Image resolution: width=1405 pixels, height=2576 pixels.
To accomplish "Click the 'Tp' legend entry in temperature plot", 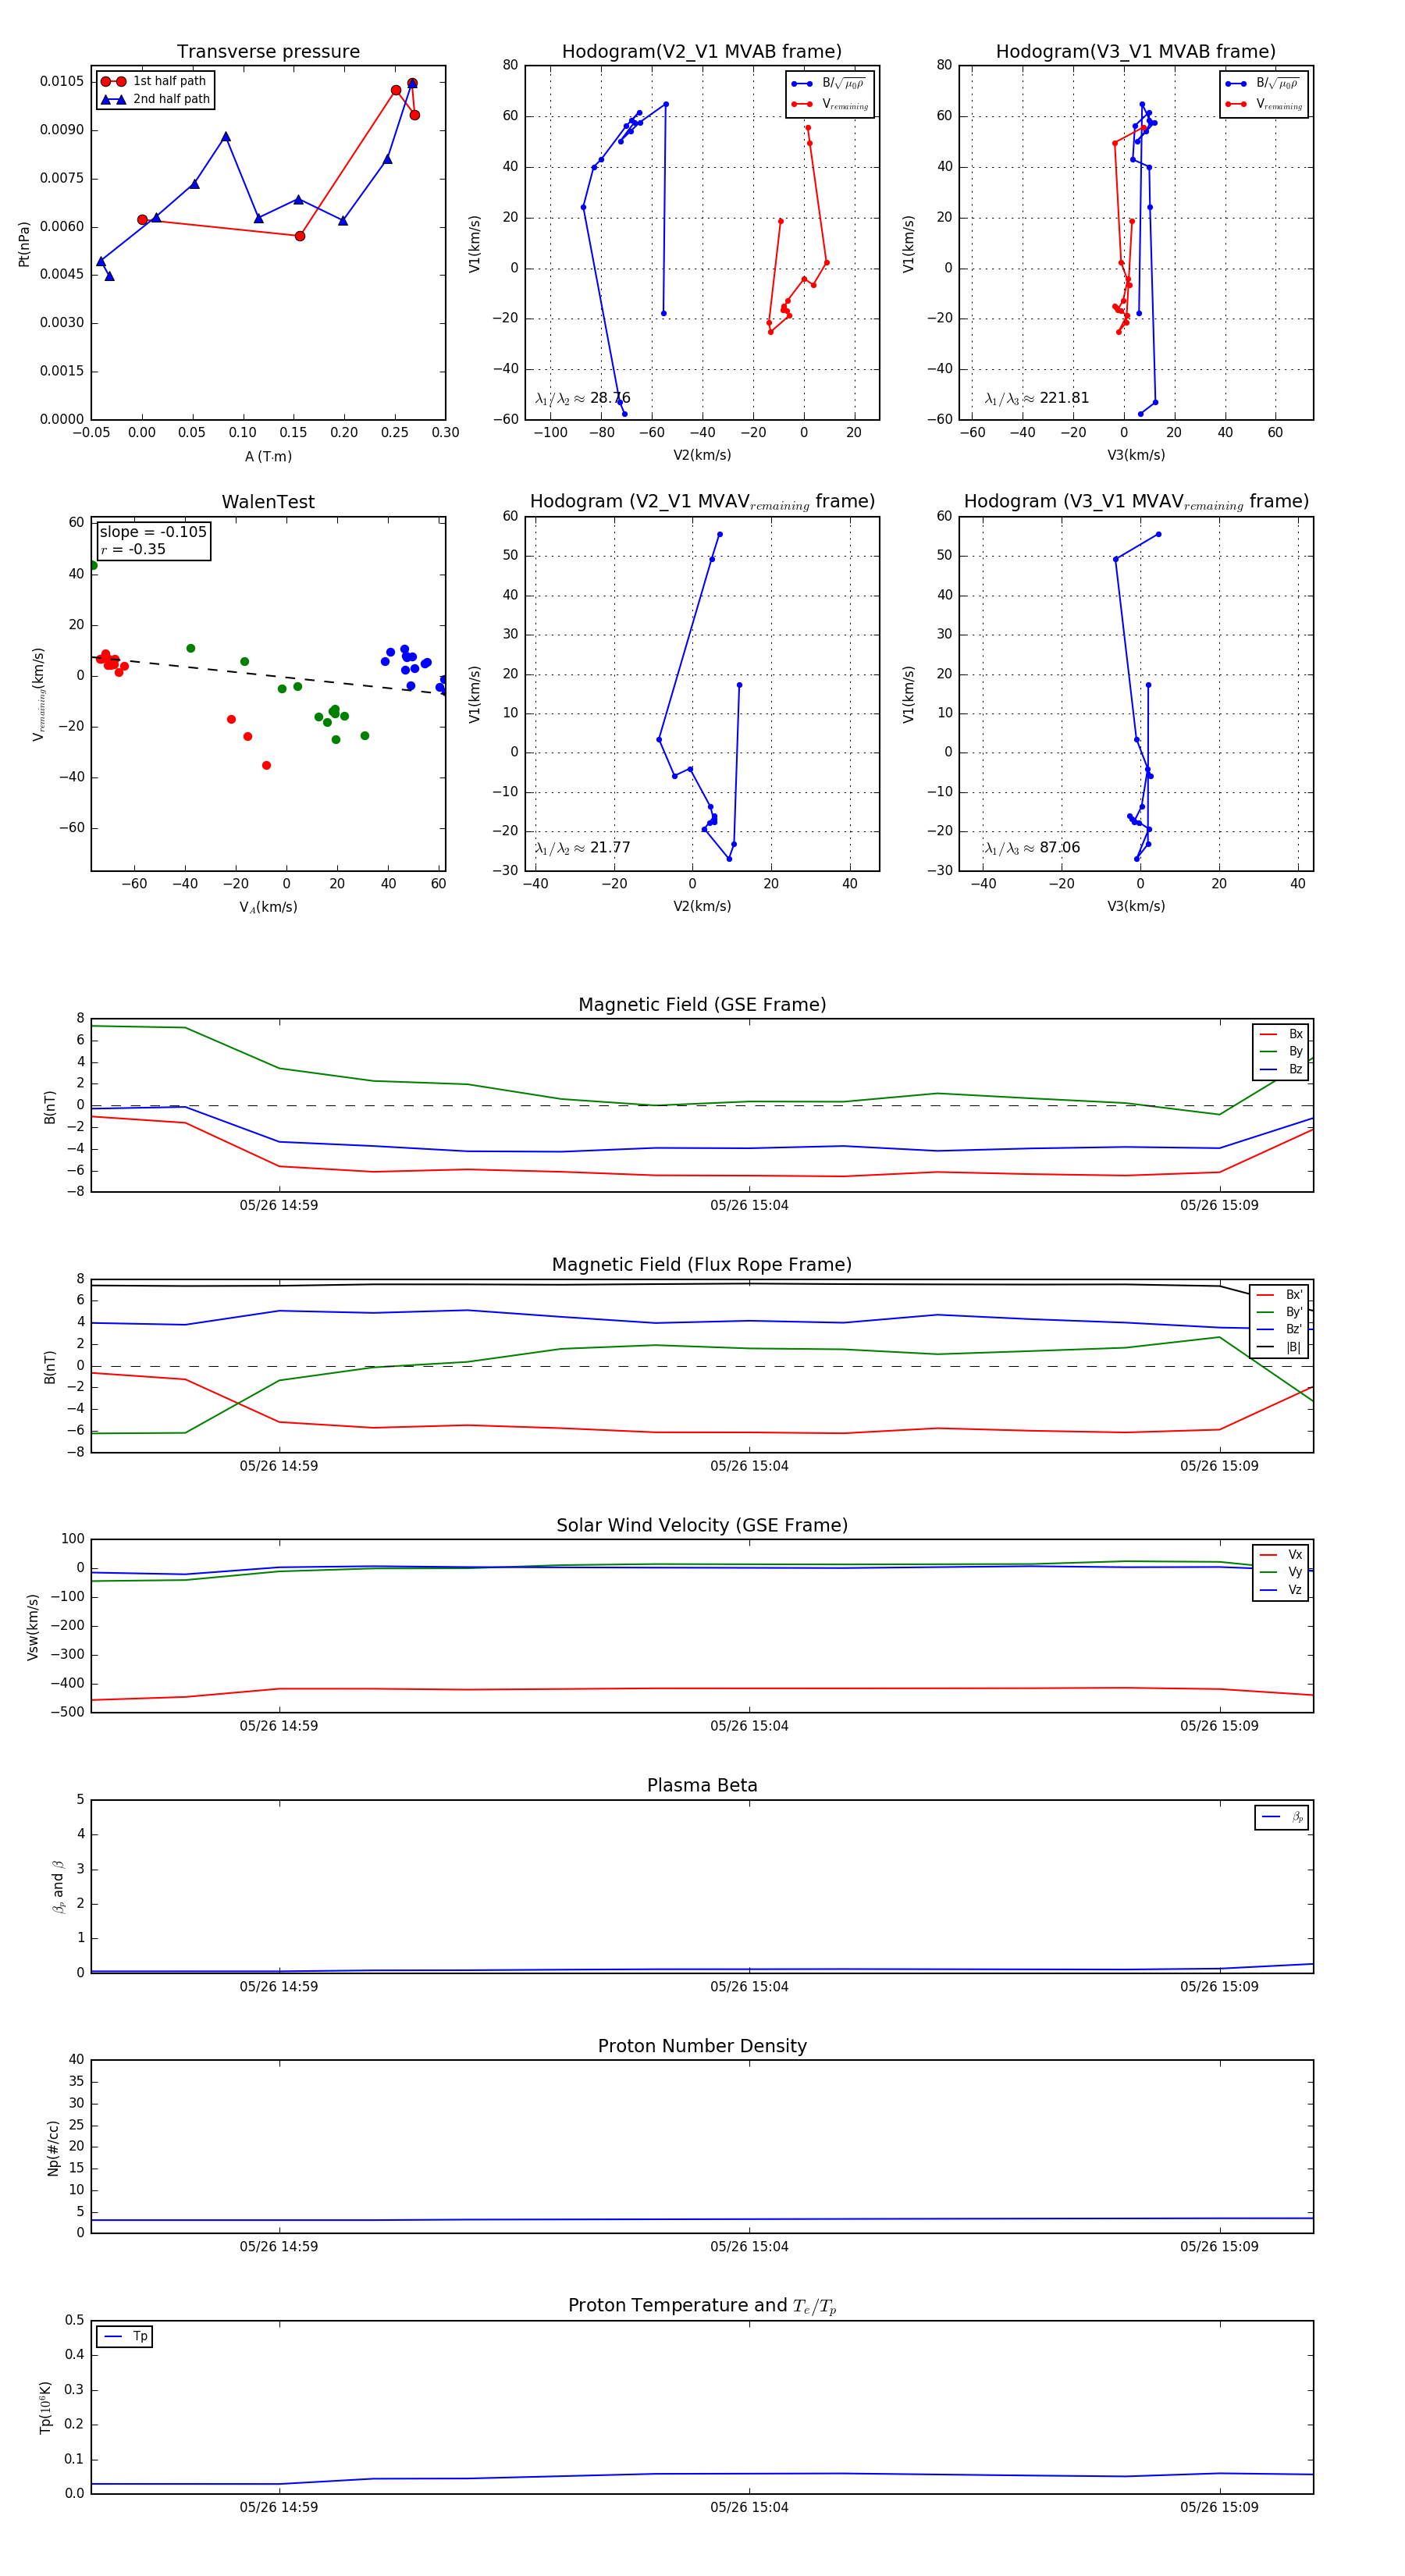I will [x=125, y=2337].
